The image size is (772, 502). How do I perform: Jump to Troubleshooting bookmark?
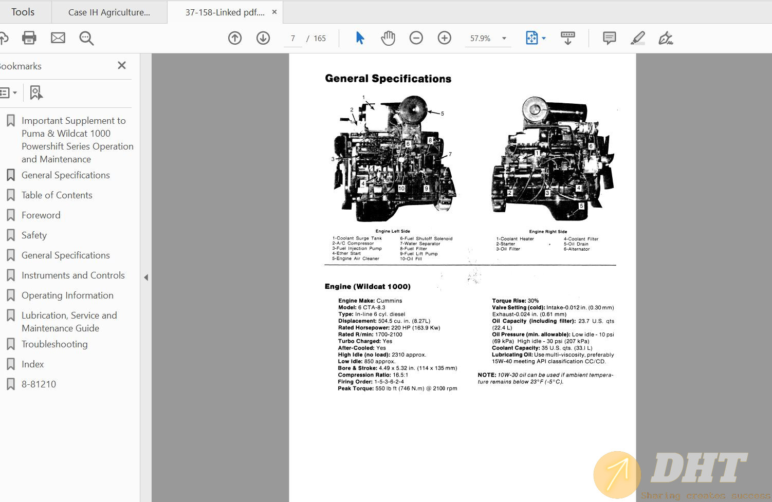click(x=54, y=344)
